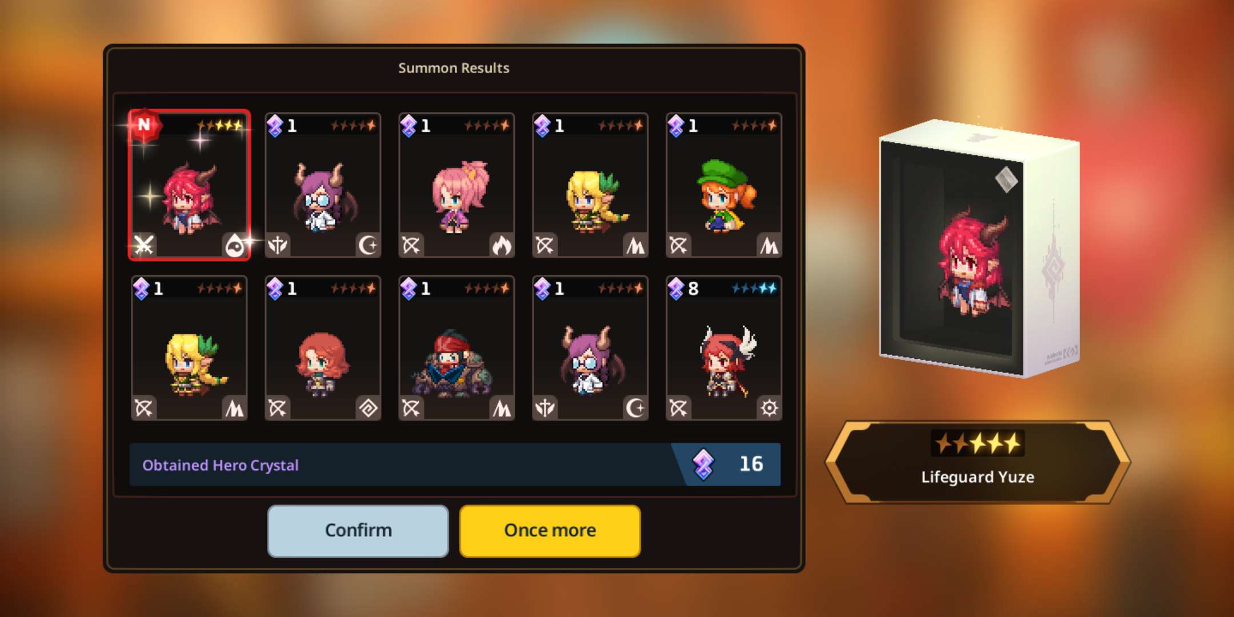Click the earth element icon on green-hat hero card

(769, 246)
